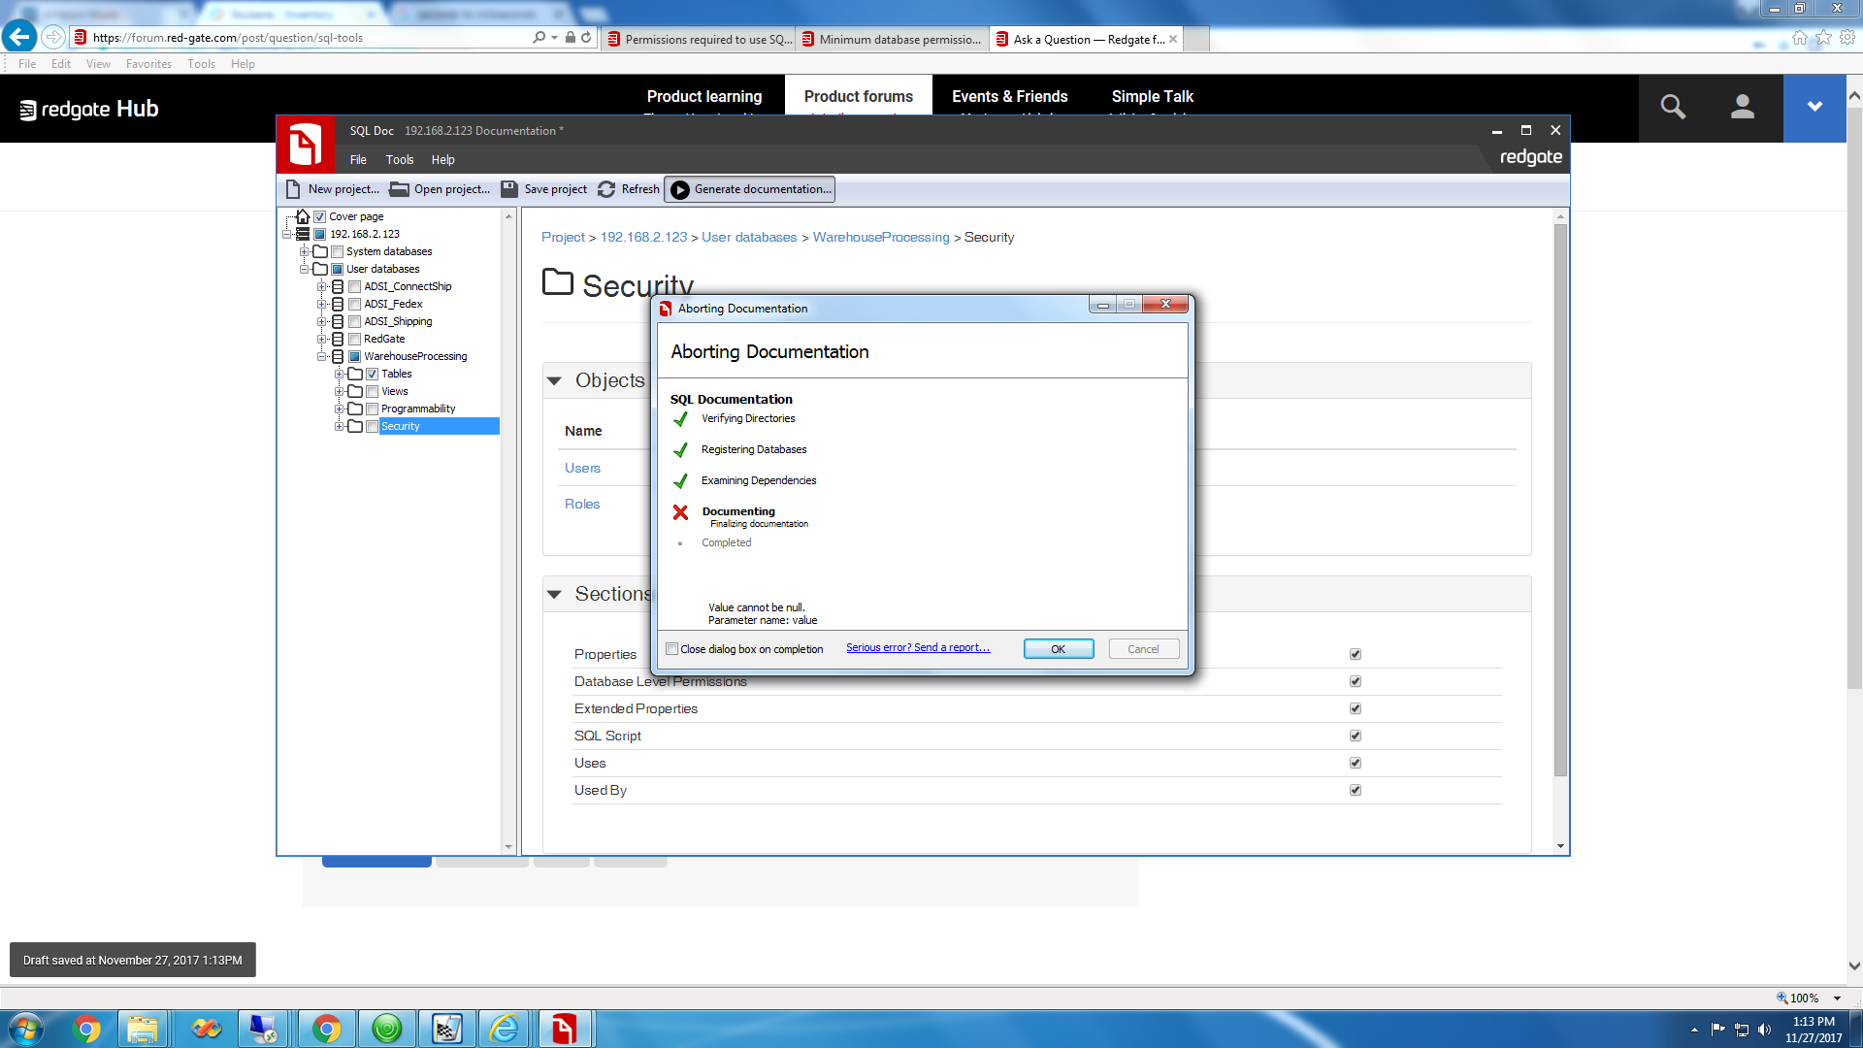Click the Save project disk icon

[x=509, y=189]
